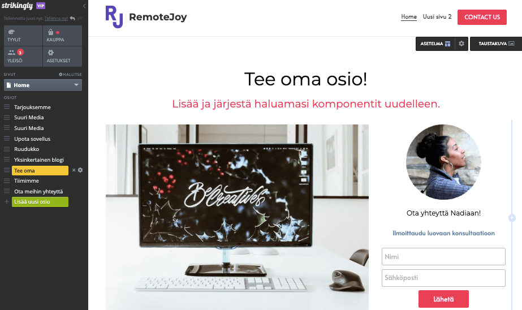Open the Asetelma layout button
The width and height of the screenshot is (522, 310).
(435, 44)
